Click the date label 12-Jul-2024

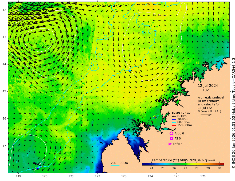[x=208, y=86]
